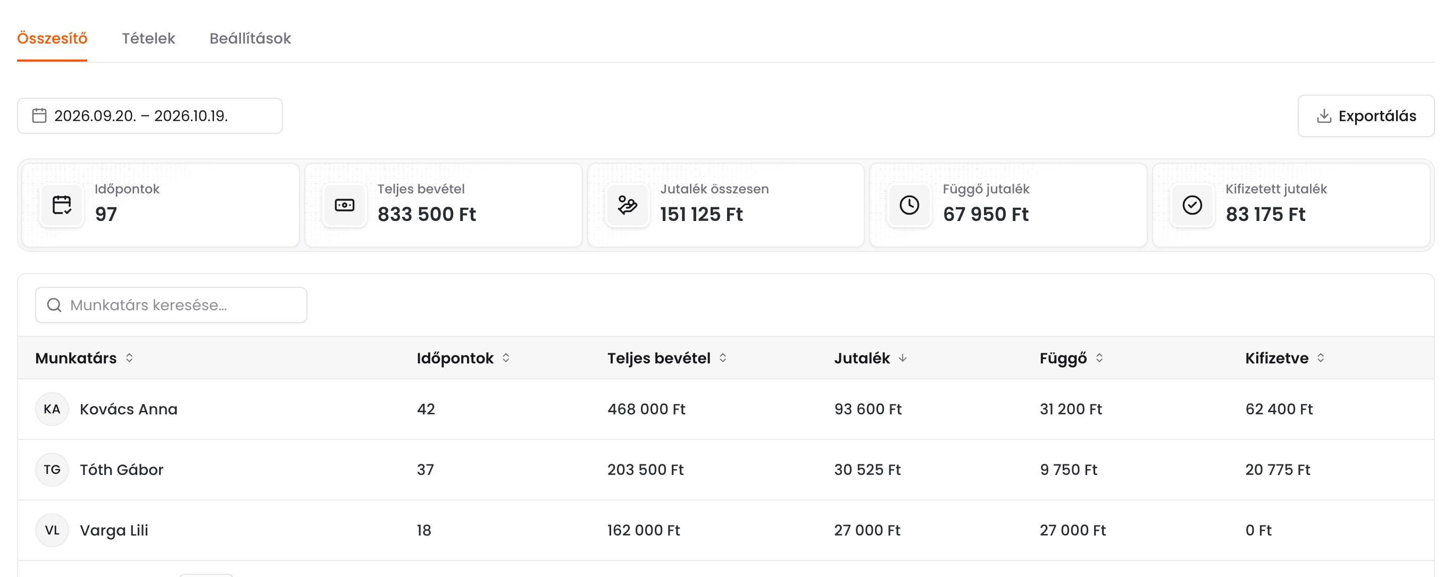1452x577 pixels.
Task: Click the TG avatar for Tóth Gábor
Action: click(52, 470)
